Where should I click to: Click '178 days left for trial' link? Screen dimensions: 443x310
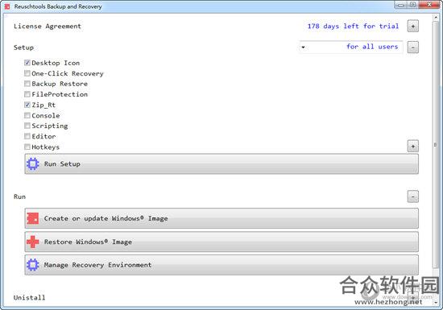click(353, 27)
